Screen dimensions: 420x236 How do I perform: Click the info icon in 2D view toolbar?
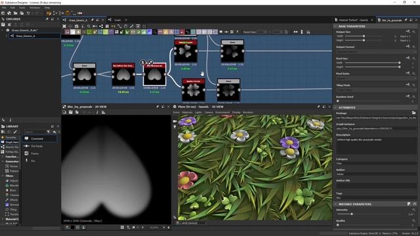click(x=97, y=112)
